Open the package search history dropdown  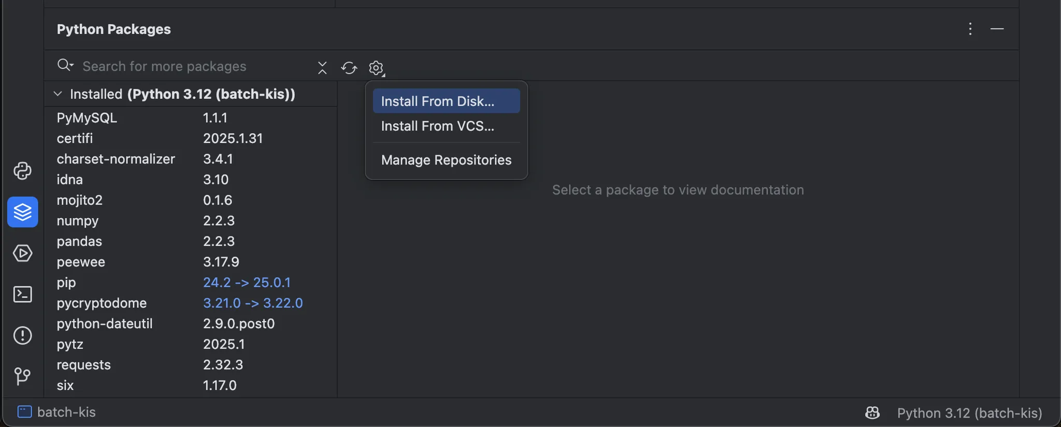point(66,66)
